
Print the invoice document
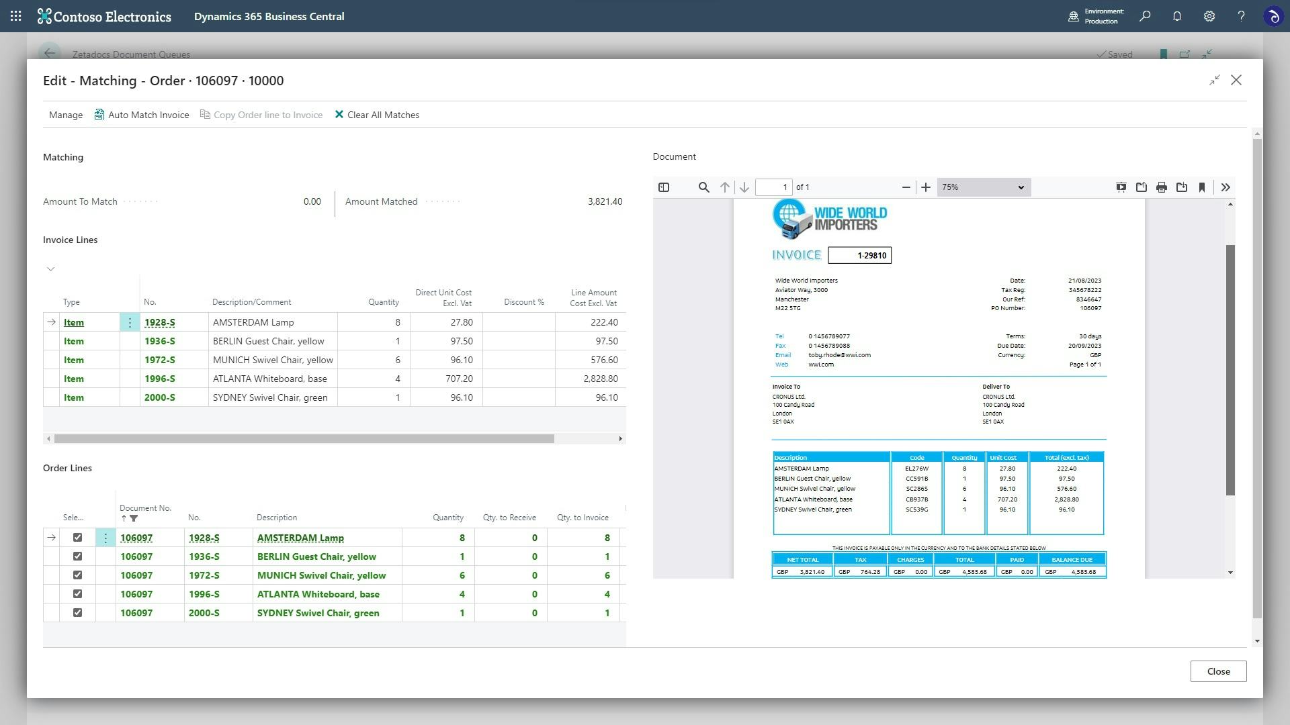(1161, 187)
